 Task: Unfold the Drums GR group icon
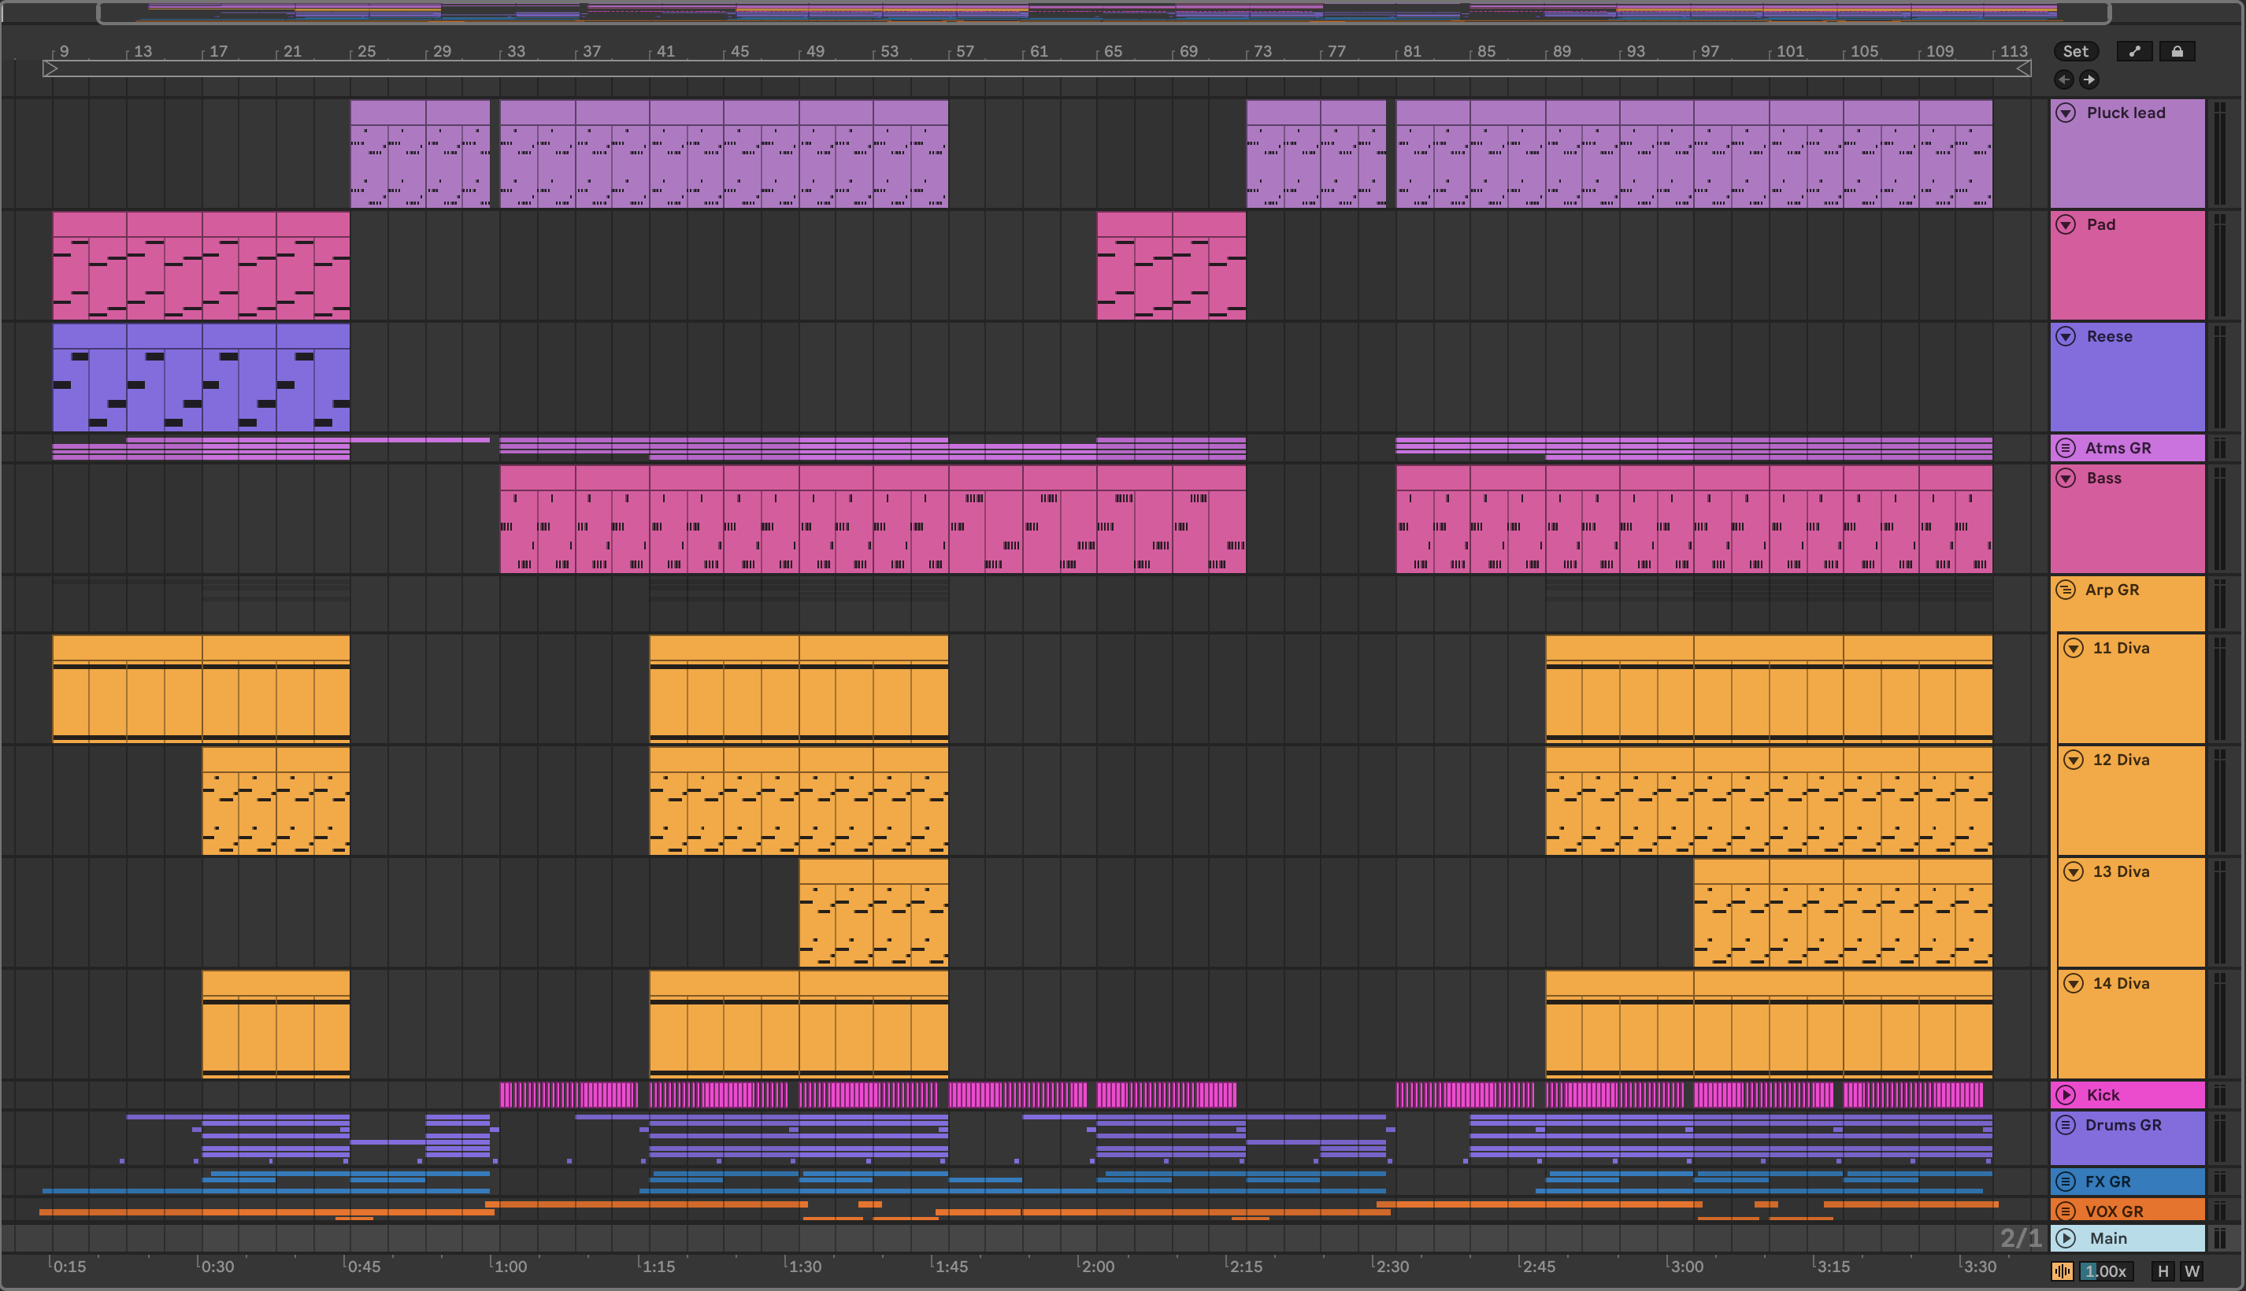coord(2066,1125)
